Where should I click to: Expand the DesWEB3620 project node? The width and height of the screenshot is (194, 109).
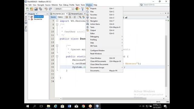point(29,17)
